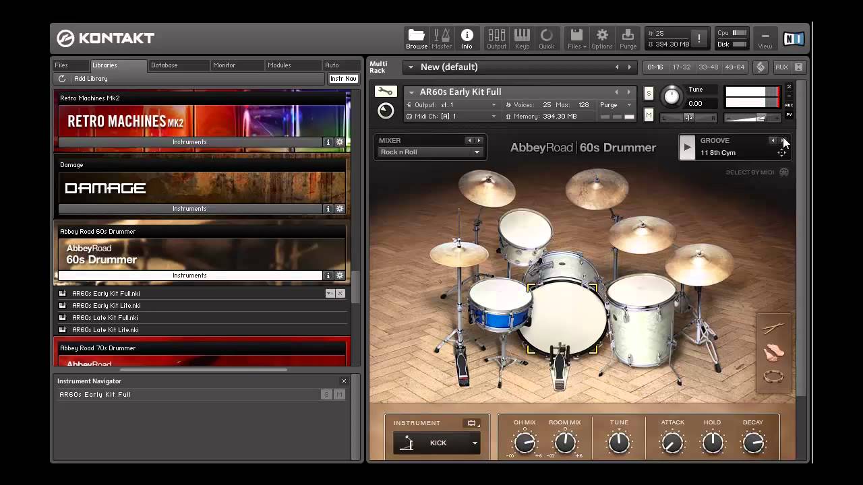Open the Output st. 1 dropdown
This screenshot has height=485, width=863.
pos(452,105)
